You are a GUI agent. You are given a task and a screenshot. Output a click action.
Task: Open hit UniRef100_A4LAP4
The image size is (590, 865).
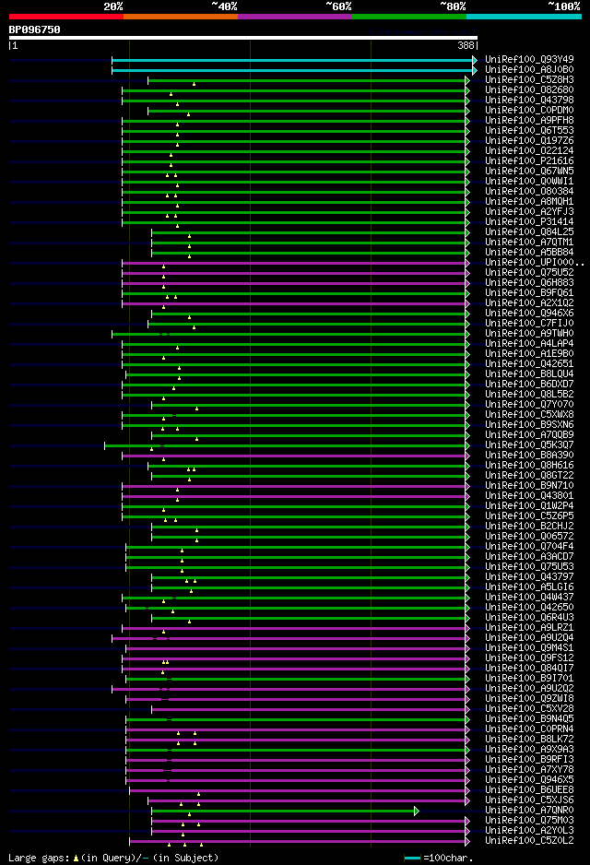pos(529,343)
